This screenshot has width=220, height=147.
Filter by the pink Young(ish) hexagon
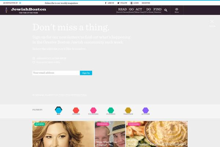[93, 110]
